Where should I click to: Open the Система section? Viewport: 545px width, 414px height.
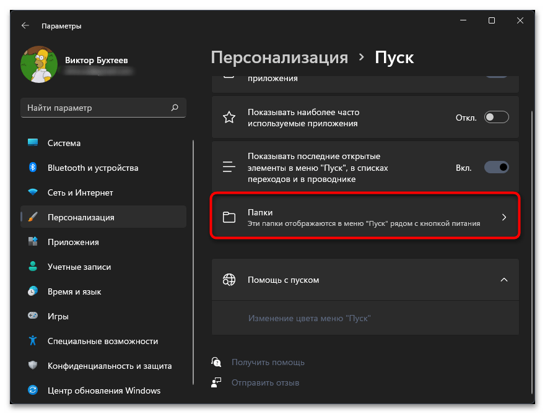[103, 143]
